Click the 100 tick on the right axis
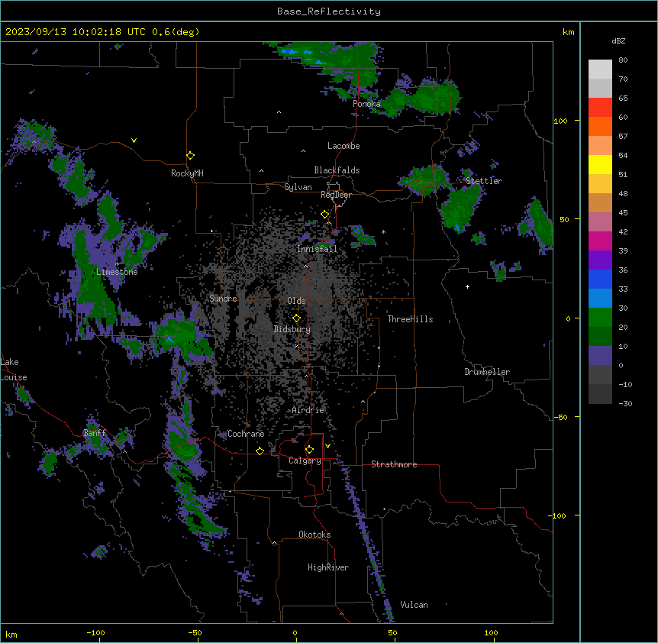 pyautogui.click(x=560, y=121)
